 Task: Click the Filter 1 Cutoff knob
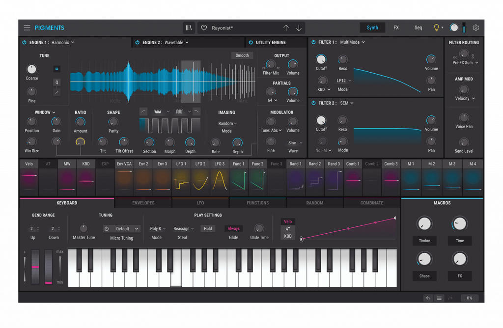(321, 59)
